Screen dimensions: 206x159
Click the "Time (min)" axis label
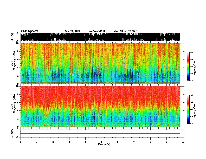104,144
